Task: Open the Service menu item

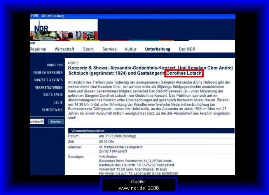Action: [x=109, y=49]
